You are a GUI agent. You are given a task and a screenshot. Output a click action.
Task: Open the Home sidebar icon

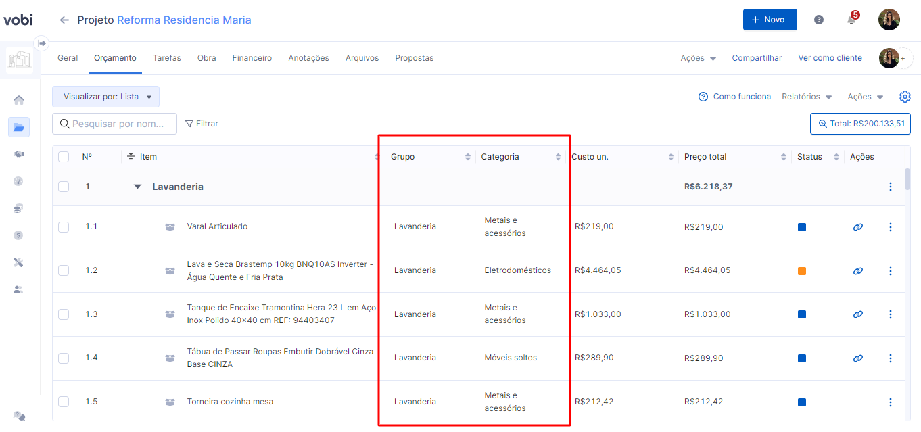pyautogui.click(x=19, y=100)
